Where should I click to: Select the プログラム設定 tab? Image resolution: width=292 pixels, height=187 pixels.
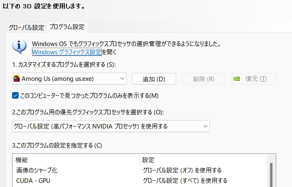pos(67,27)
